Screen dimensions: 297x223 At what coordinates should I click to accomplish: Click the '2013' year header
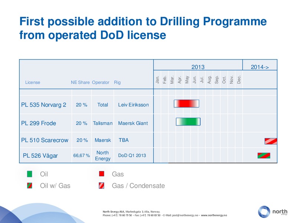tap(198, 67)
